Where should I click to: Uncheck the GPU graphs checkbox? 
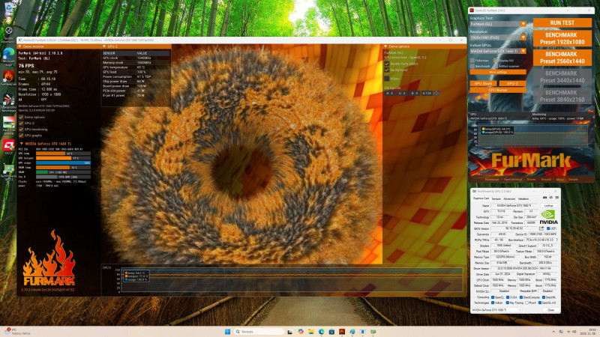pyautogui.click(x=21, y=136)
